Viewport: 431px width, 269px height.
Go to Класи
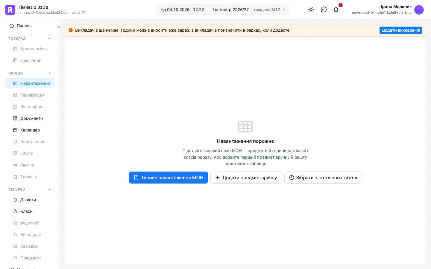pyautogui.click(x=30, y=211)
